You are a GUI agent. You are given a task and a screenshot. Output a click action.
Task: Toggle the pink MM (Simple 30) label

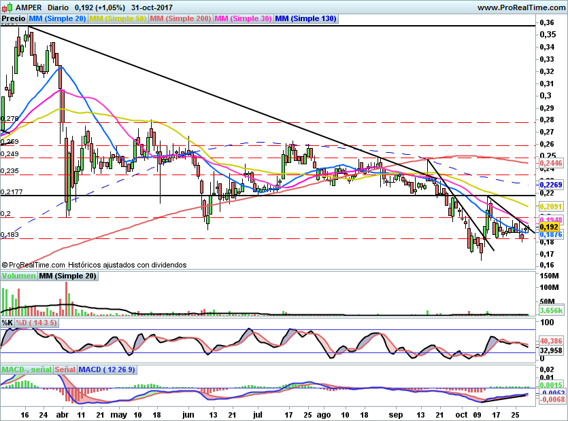(x=243, y=19)
